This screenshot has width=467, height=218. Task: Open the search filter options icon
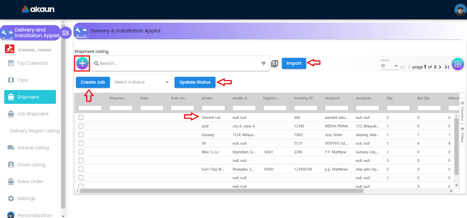click(263, 64)
